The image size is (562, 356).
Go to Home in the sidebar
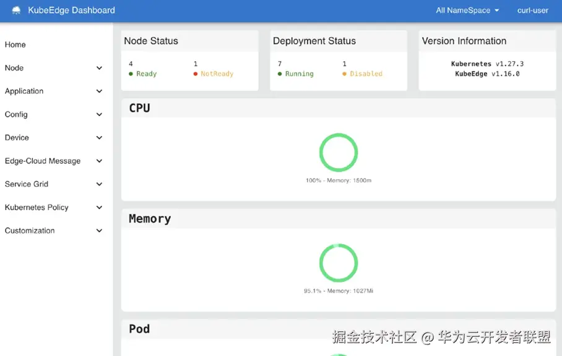(x=15, y=44)
